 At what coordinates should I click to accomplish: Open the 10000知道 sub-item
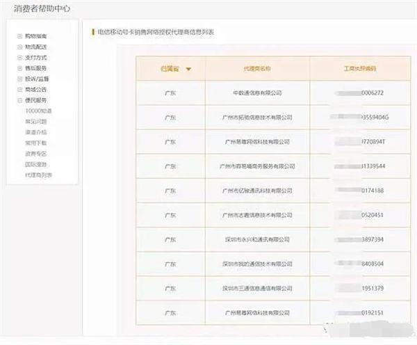pyautogui.click(x=38, y=111)
